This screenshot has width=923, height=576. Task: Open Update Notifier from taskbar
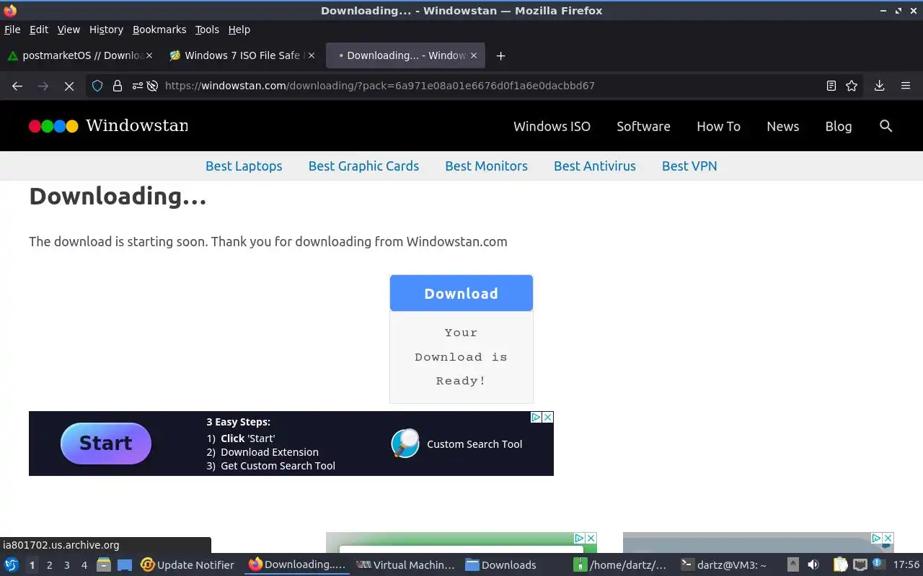point(187,565)
